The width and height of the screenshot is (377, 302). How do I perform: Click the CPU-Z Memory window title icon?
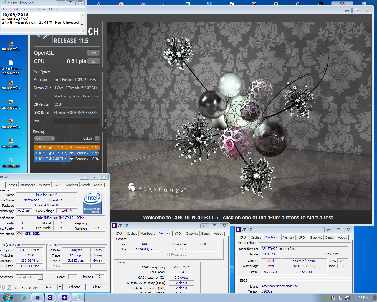(x=114, y=226)
